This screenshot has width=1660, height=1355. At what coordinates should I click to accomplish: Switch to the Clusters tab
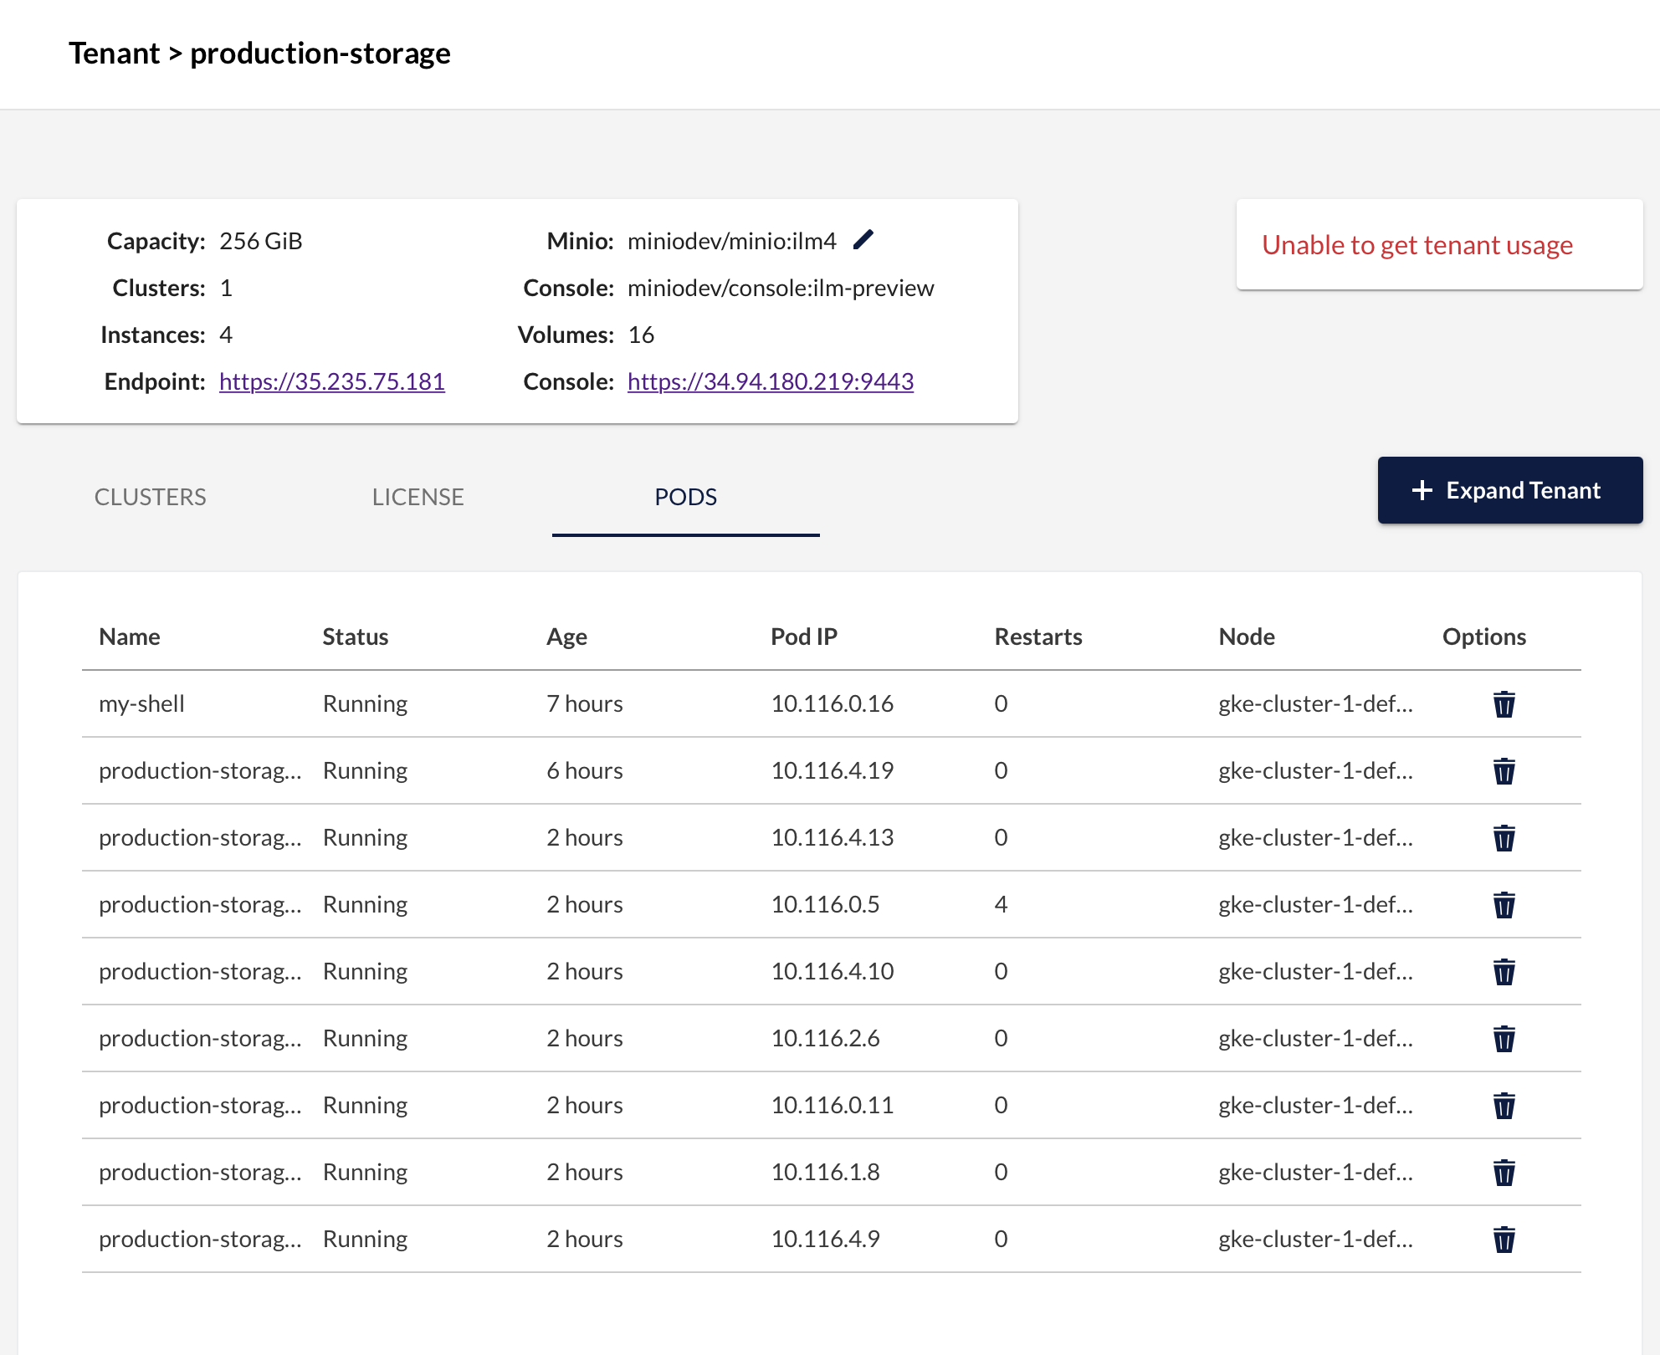pos(151,497)
